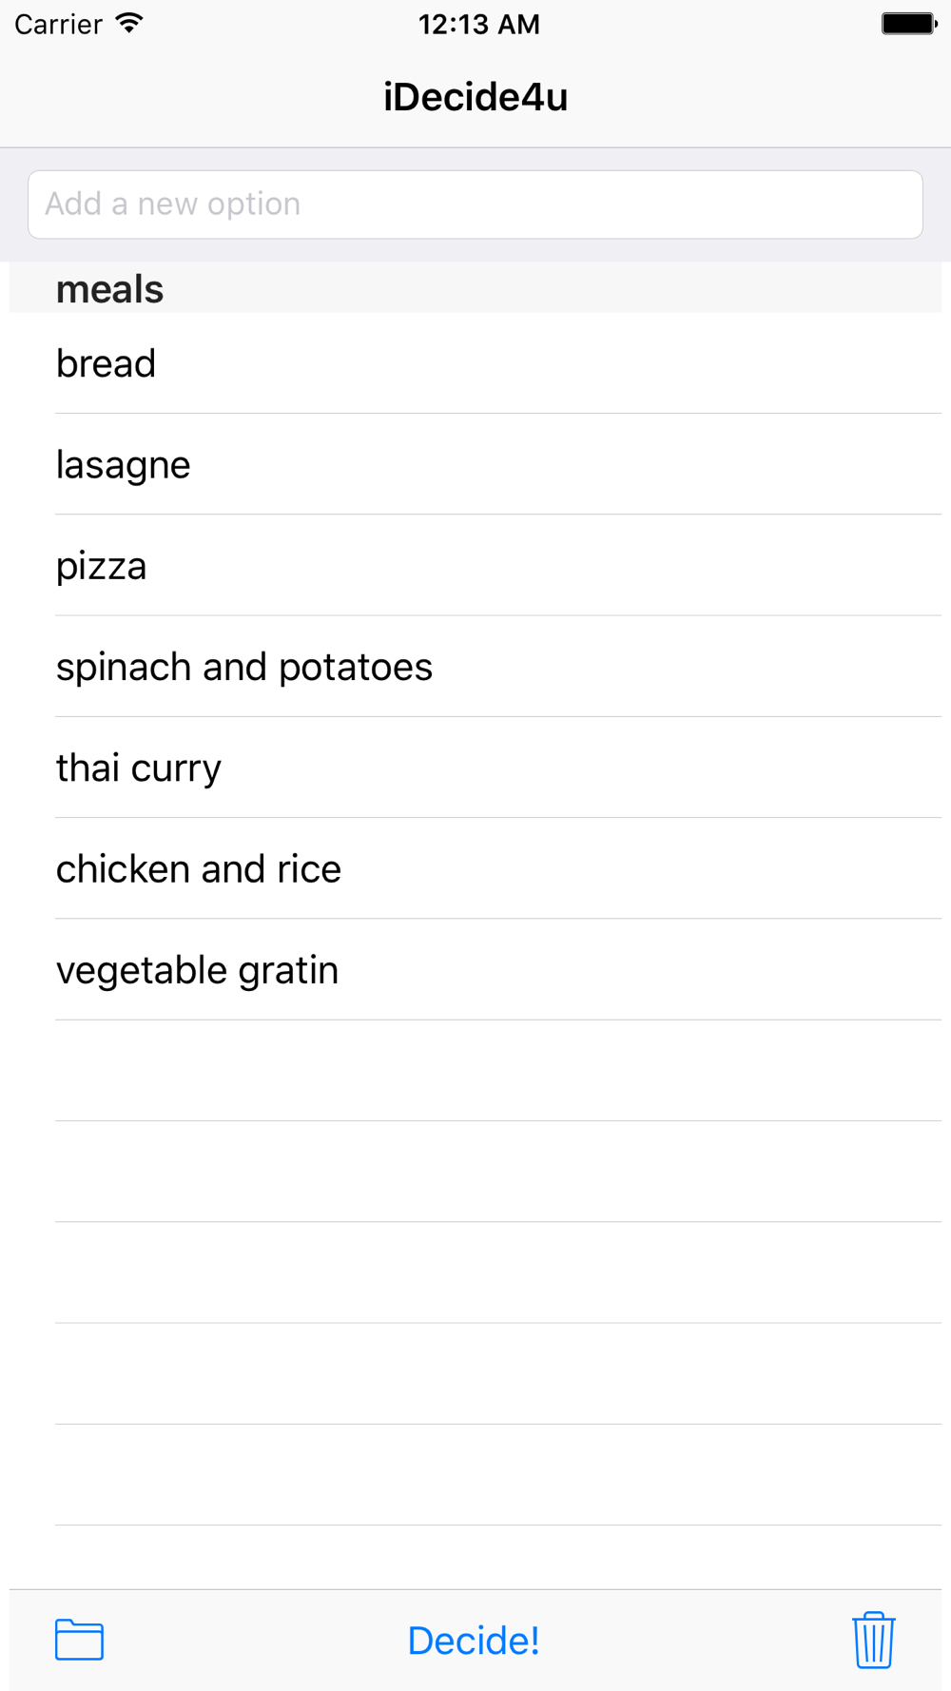Viewport: 951px width, 1691px height.
Task: Tap the 12:13 AM clock
Action: (x=479, y=24)
